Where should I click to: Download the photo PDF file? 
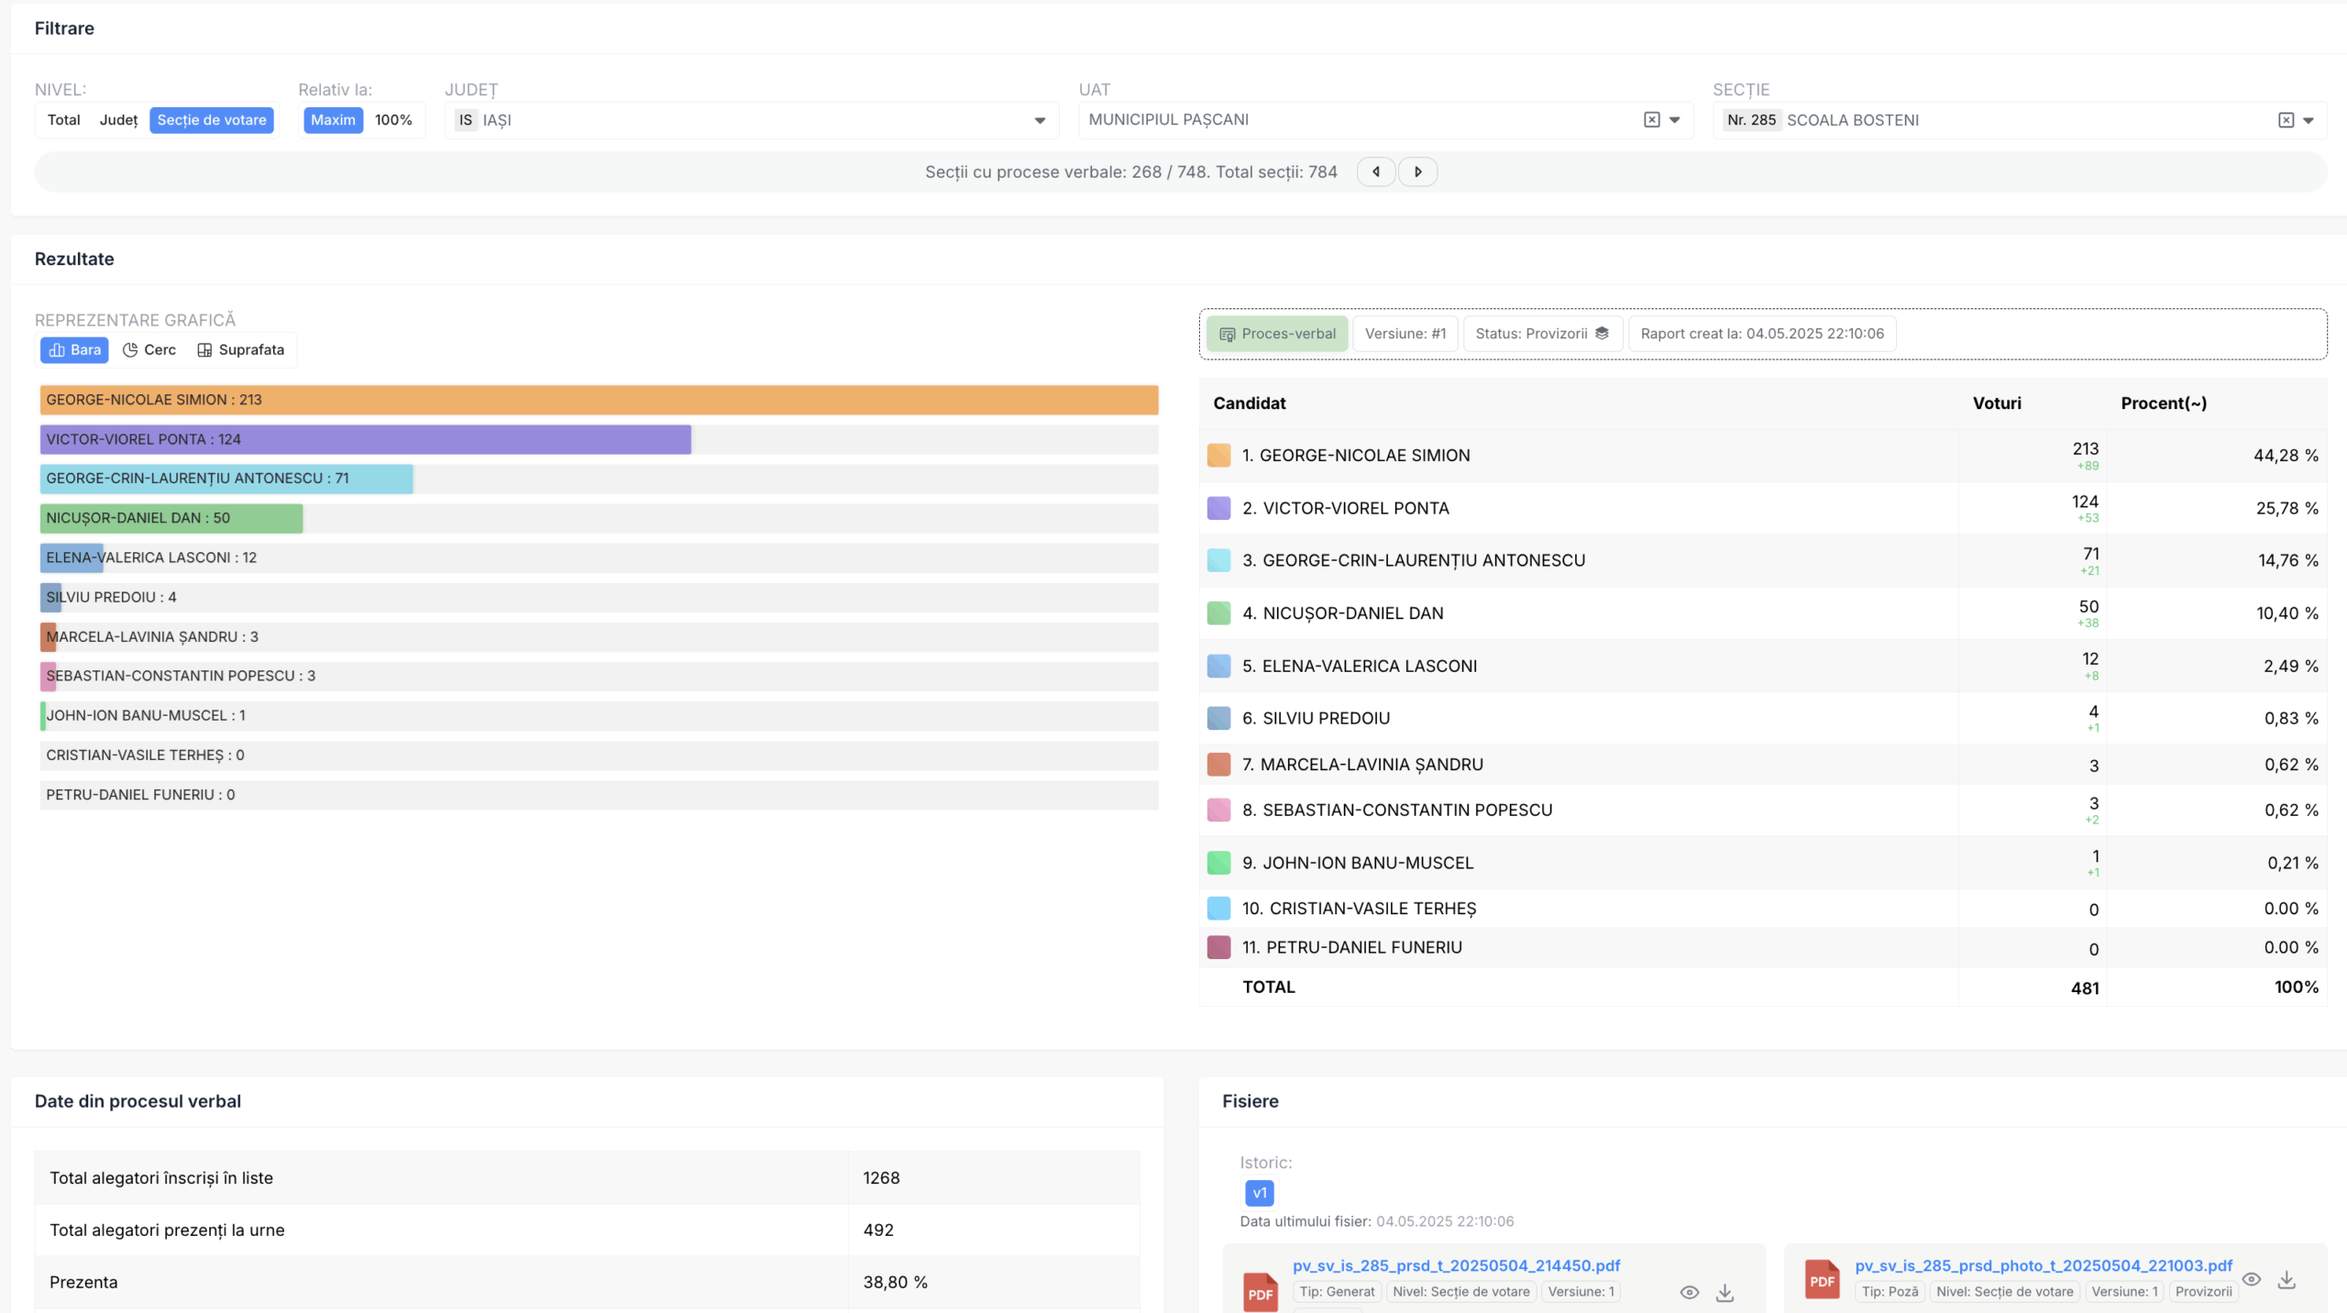coord(2286,1279)
